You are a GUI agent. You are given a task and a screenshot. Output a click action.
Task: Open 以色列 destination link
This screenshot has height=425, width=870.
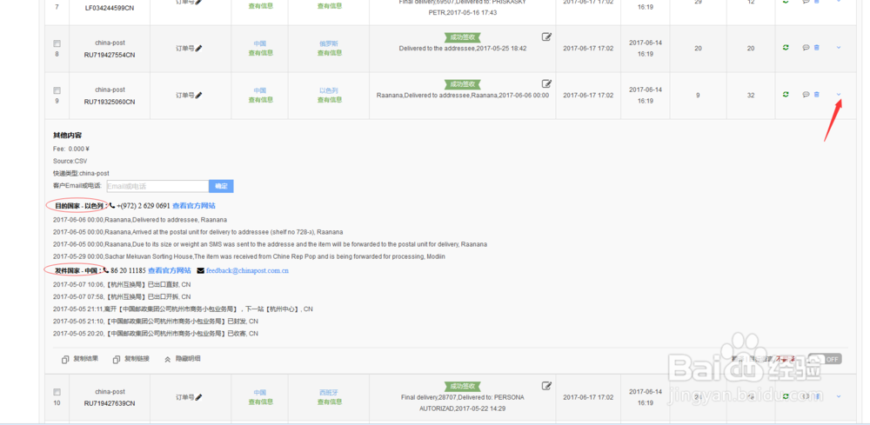point(329,90)
